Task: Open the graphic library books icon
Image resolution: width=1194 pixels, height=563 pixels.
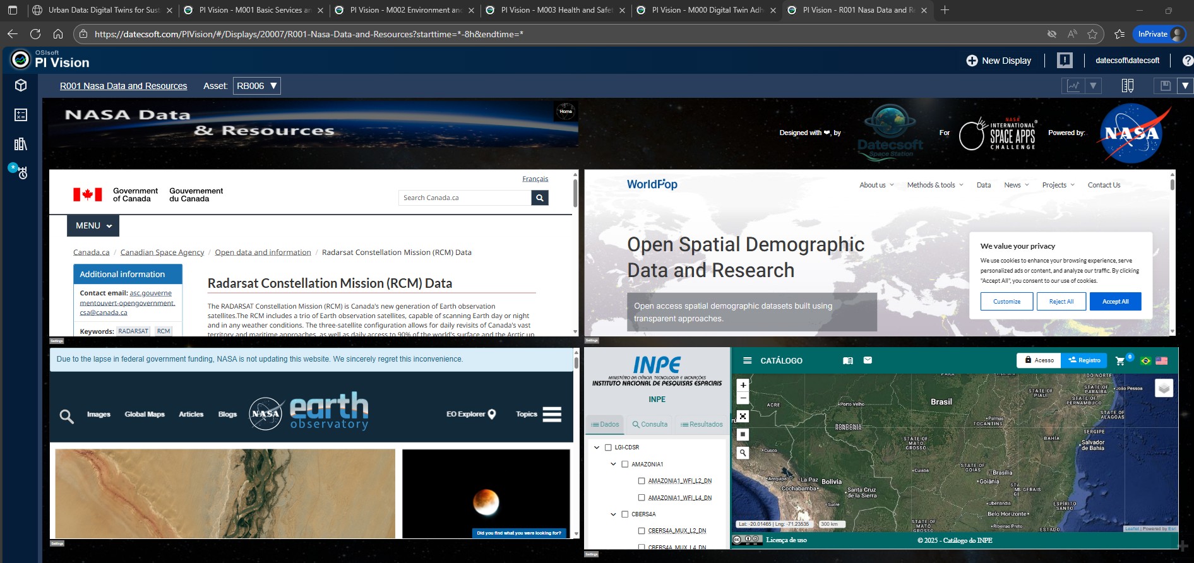Action: click(21, 144)
